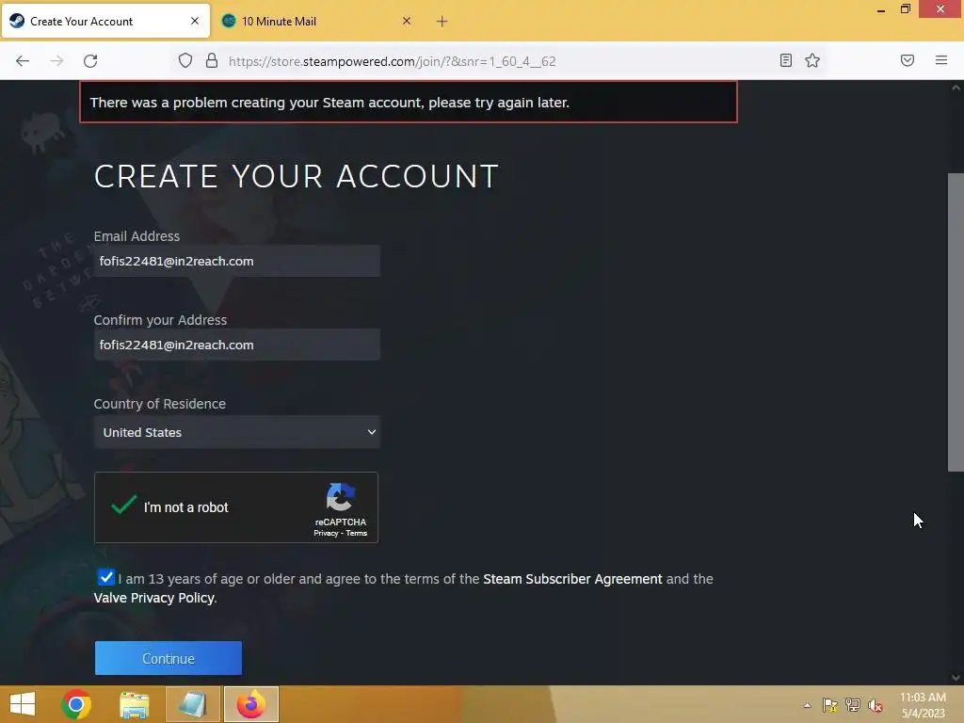The image size is (964, 723).
Task: Uncheck the 13 years of age agreement checkbox
Action: coord(105,578)
